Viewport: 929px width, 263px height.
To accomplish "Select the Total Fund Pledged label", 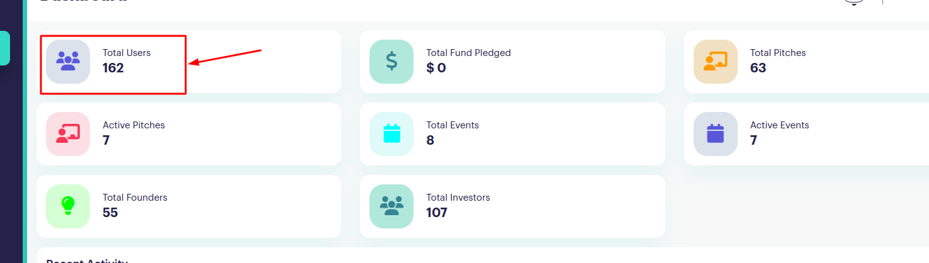I will (x=468, y=53).
